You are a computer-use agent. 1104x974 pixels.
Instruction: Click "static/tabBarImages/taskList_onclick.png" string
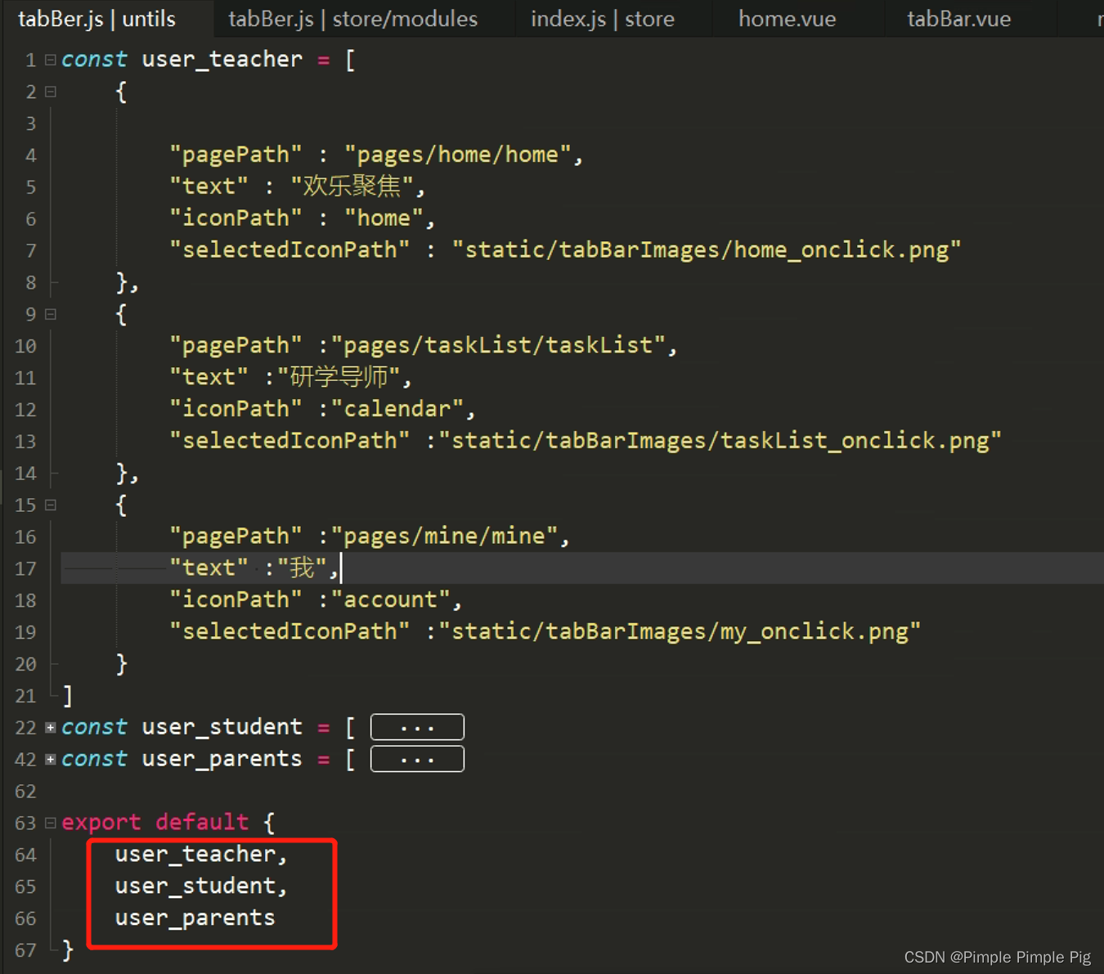720,441
